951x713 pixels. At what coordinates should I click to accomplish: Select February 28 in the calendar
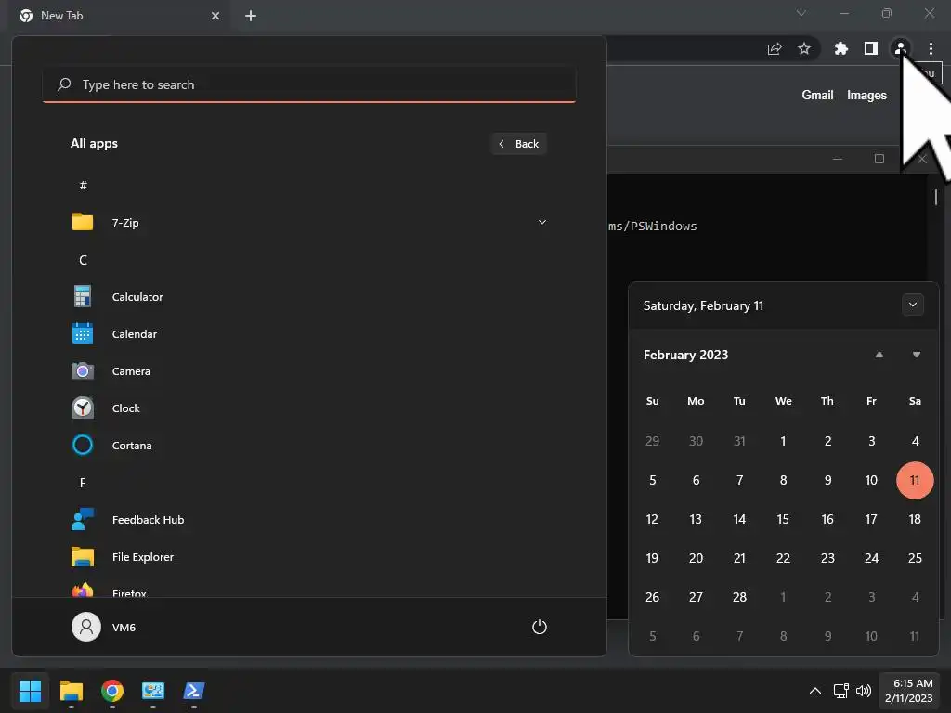739,597
